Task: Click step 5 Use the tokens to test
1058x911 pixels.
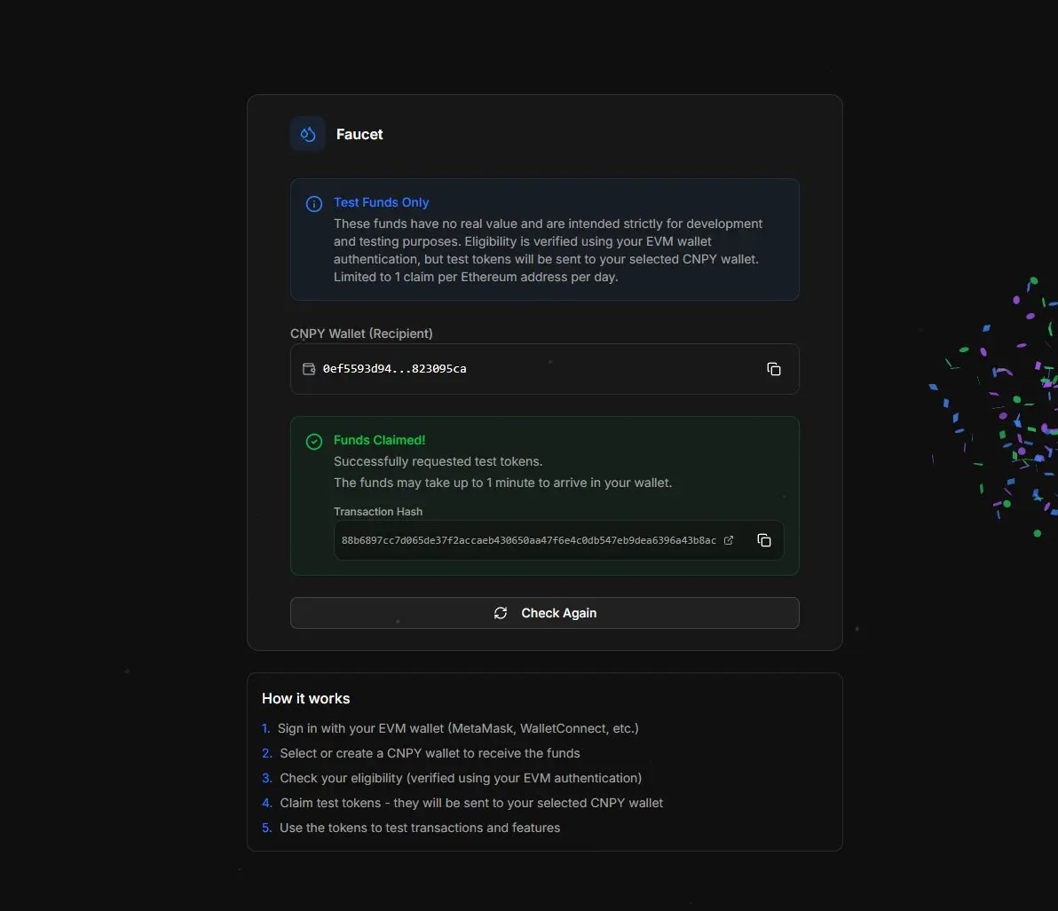Action: (411, 828)
